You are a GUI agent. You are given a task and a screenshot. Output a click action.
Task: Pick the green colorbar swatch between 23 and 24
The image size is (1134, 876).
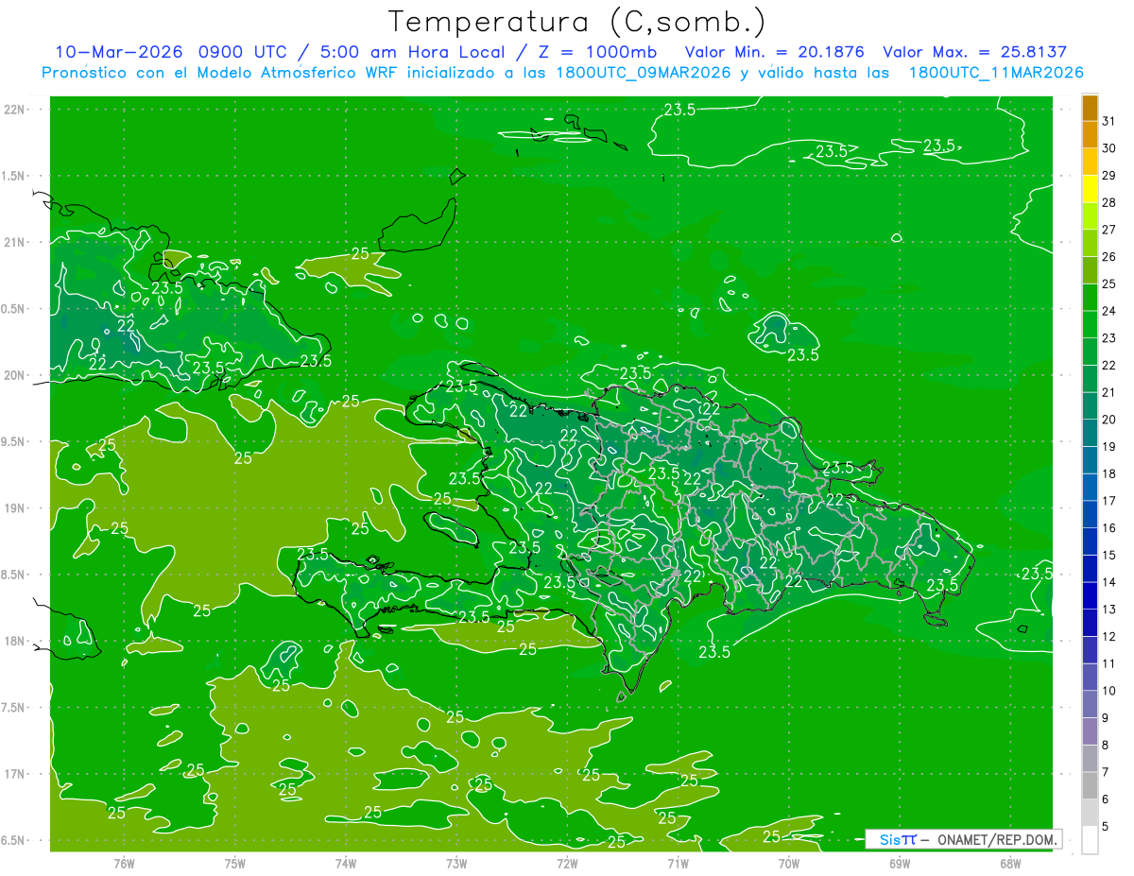tap(1090, 325)
